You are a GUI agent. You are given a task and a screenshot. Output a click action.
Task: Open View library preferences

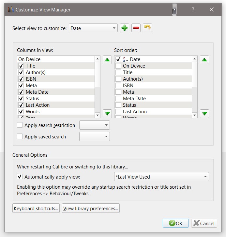pos(91,209)
